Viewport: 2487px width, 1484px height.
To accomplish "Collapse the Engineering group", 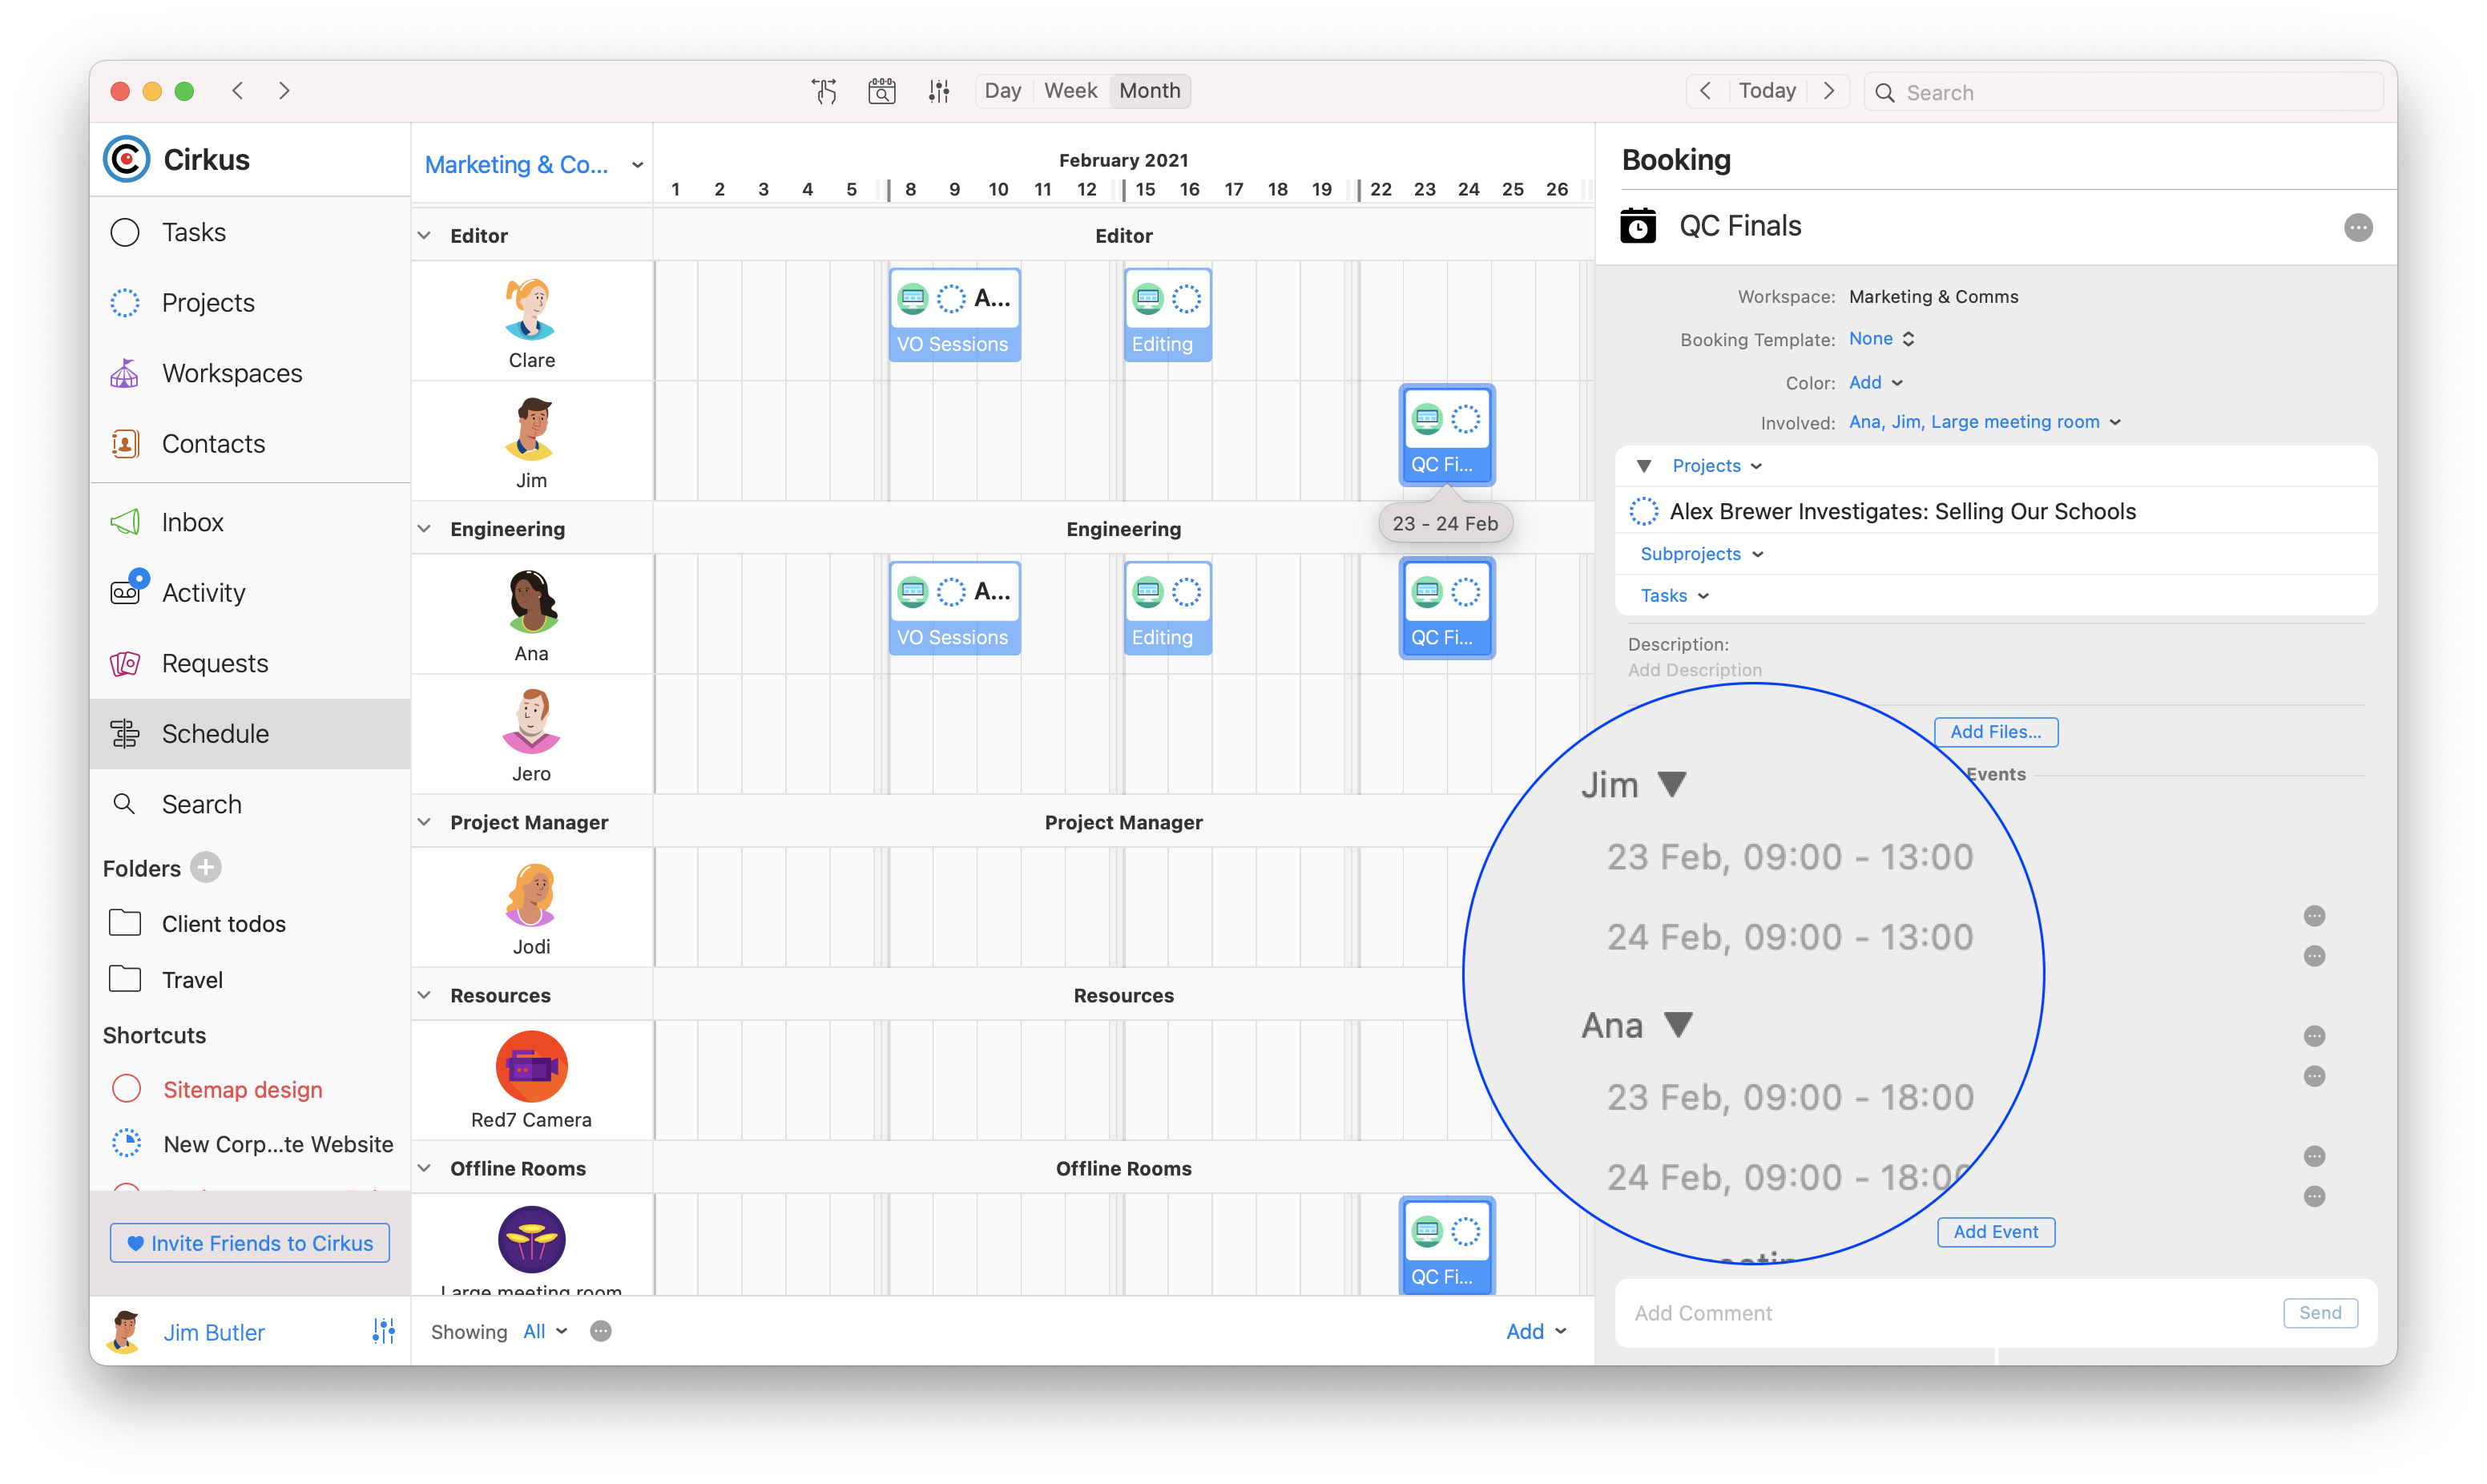I will pyautogui.click(x=425, y=529).
